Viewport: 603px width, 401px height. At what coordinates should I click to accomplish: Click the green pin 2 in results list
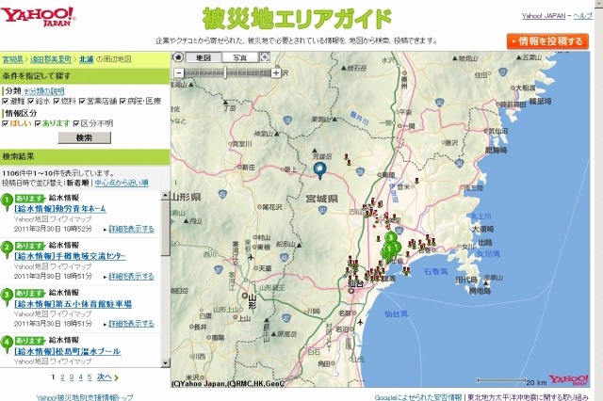[x=7, y=249]
